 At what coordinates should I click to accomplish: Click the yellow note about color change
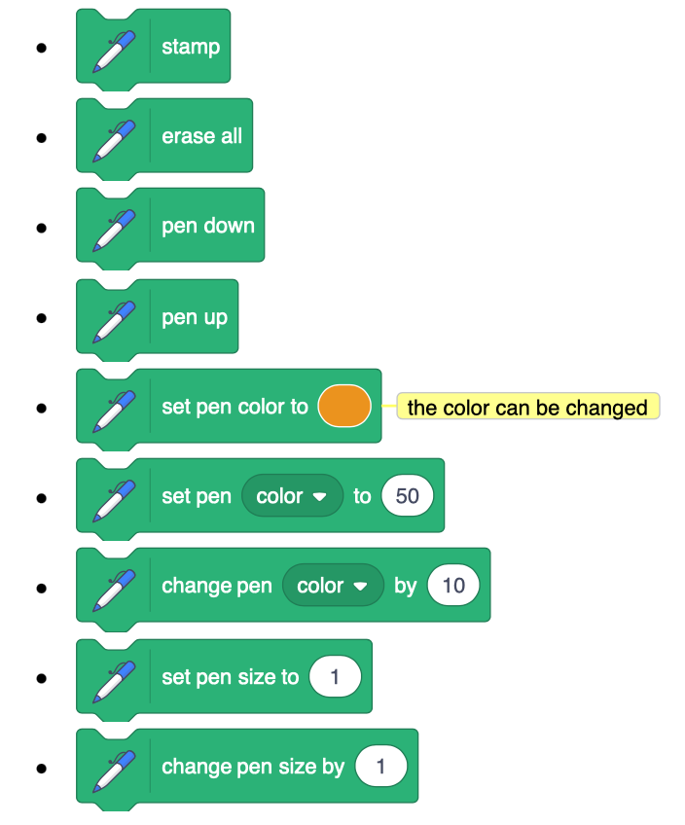pos(527,407)
